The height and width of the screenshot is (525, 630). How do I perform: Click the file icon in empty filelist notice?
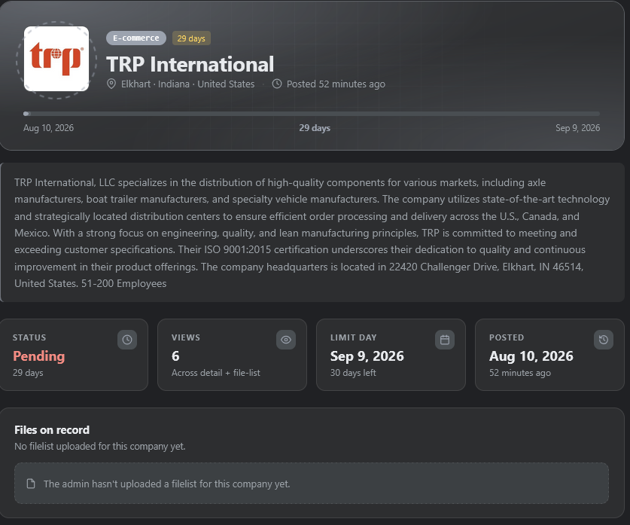pos(31,484)
